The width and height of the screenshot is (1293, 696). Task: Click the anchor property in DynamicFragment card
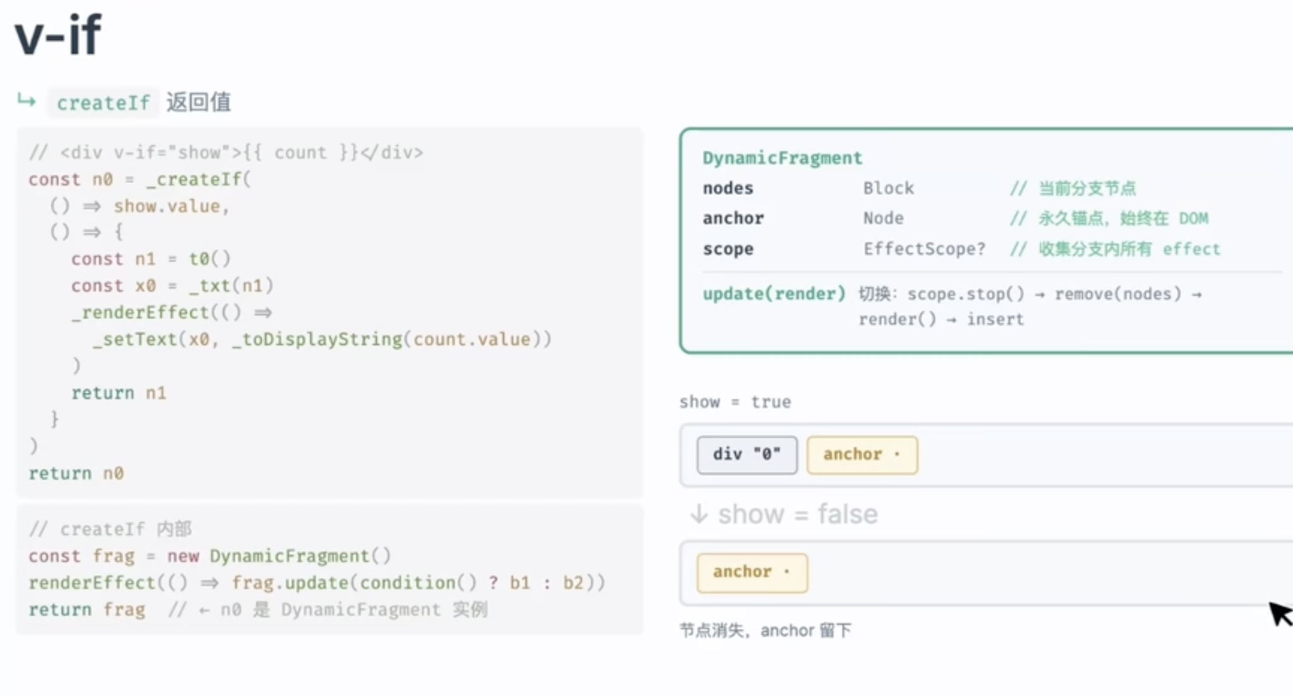click(x=733, y=218)
